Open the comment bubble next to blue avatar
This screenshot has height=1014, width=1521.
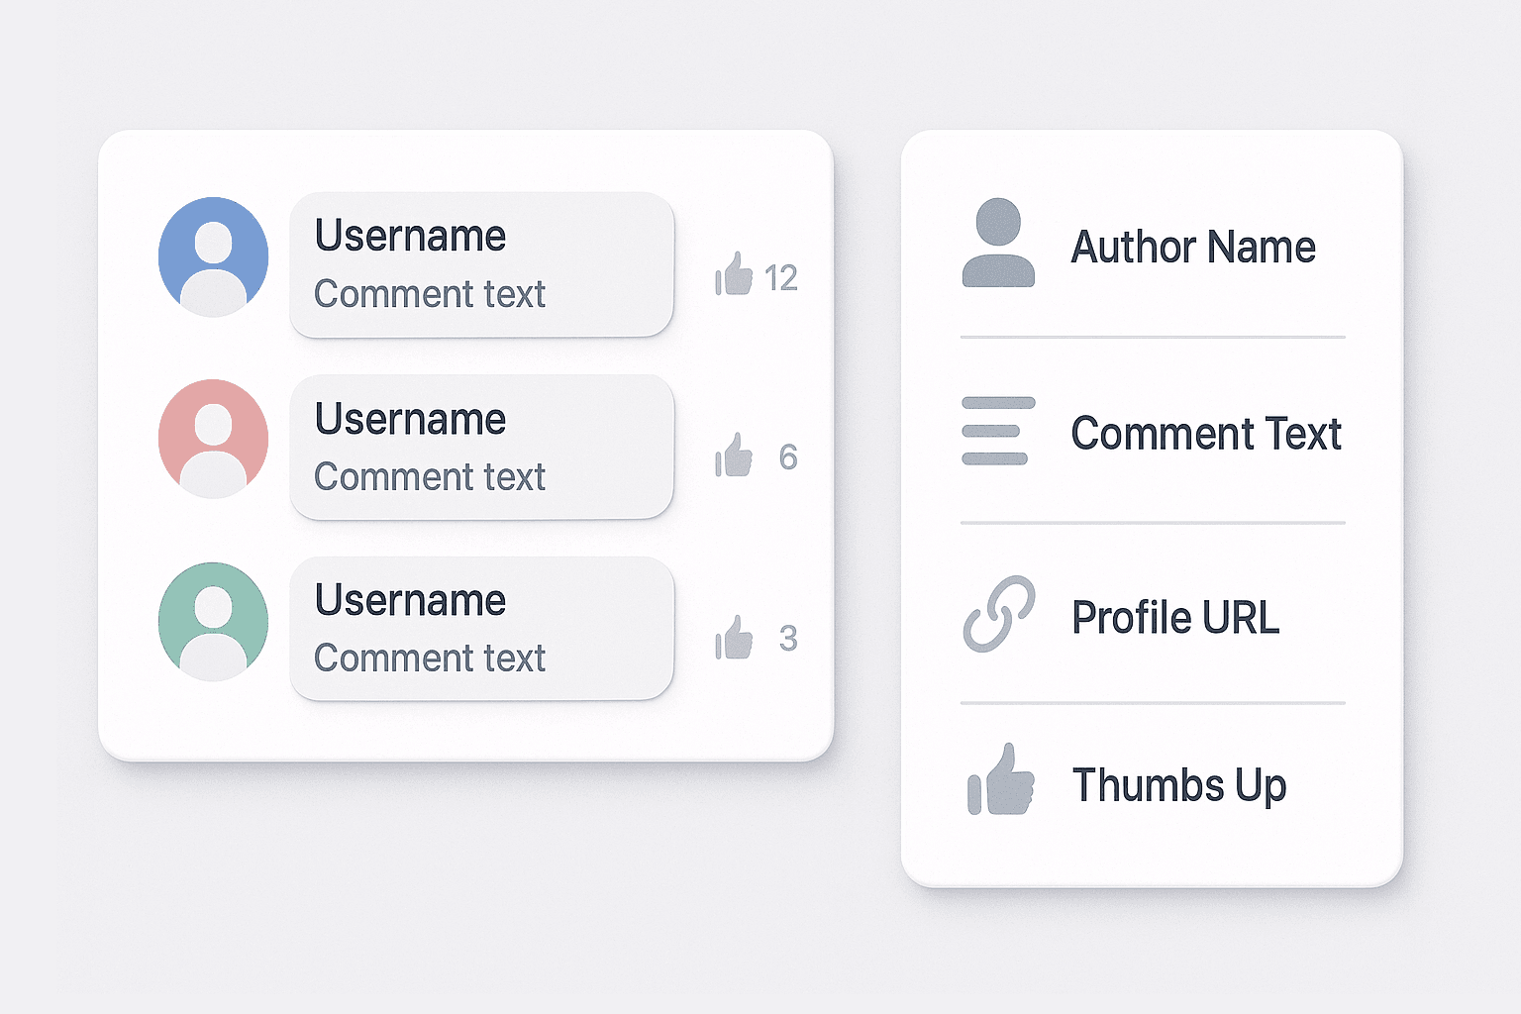click(x=481, y=264)
